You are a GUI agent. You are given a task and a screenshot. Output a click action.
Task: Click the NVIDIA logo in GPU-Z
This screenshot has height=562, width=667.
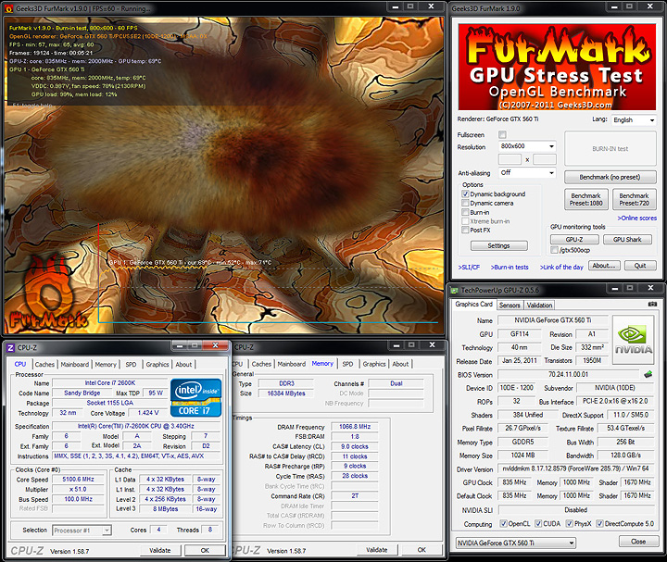pos(634,340)
